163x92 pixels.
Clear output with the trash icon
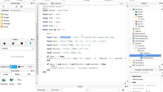[123, 90]
